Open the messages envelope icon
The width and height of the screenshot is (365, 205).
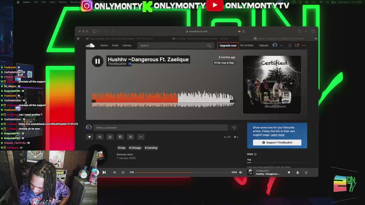point(297,46)
